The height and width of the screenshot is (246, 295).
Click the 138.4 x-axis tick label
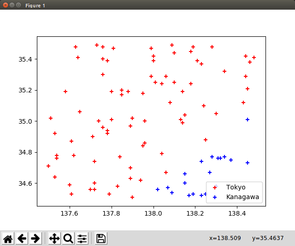pos(237,213)
